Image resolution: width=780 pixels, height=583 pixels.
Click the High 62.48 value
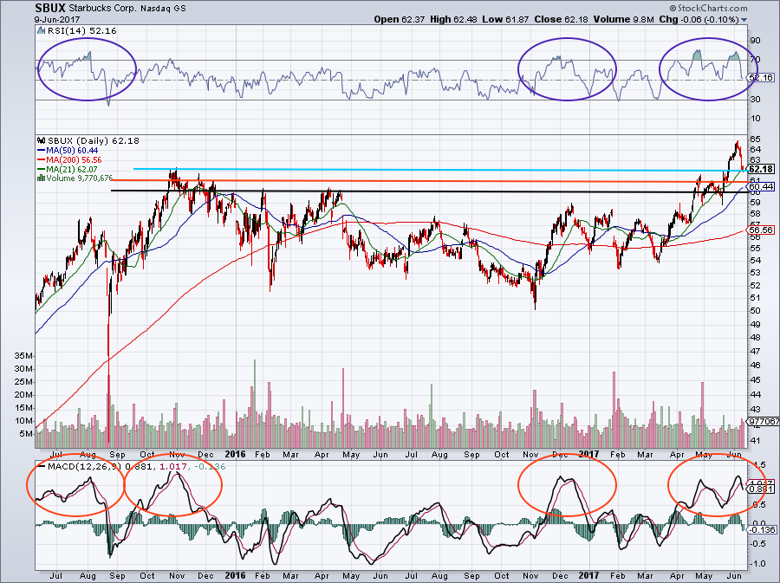453,19
